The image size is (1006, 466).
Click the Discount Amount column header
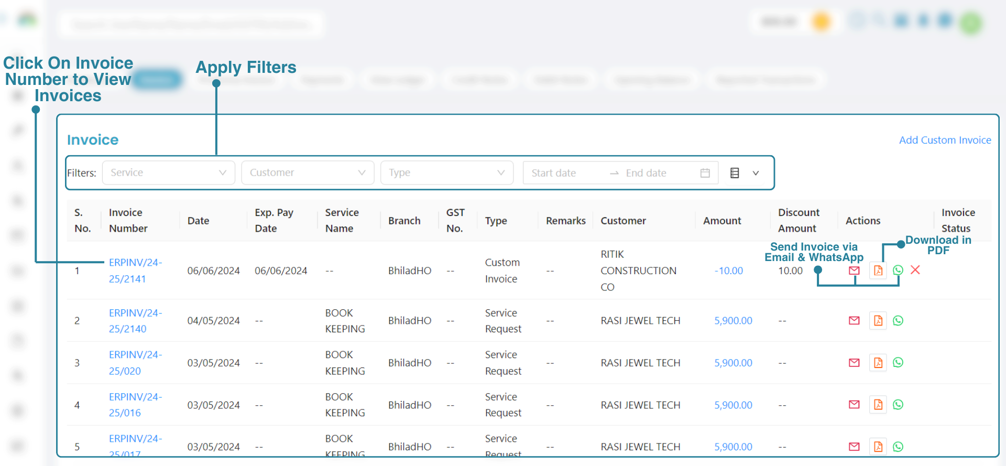[x=799, y=220]
